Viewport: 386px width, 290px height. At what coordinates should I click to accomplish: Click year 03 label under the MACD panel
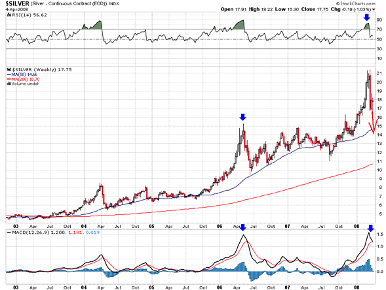coord(16,287)
